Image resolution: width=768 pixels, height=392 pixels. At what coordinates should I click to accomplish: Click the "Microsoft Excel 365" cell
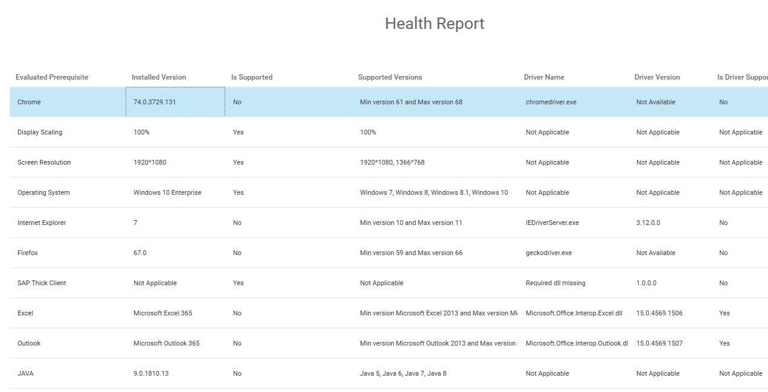click(163, 313)
